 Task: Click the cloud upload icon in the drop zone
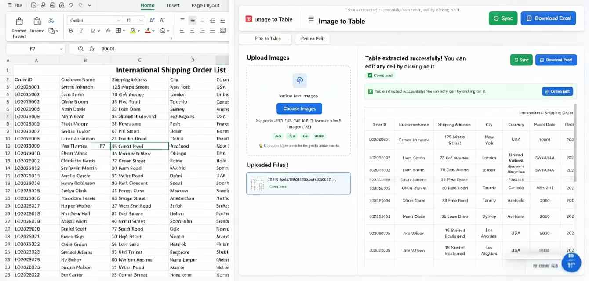pos(299,80)
